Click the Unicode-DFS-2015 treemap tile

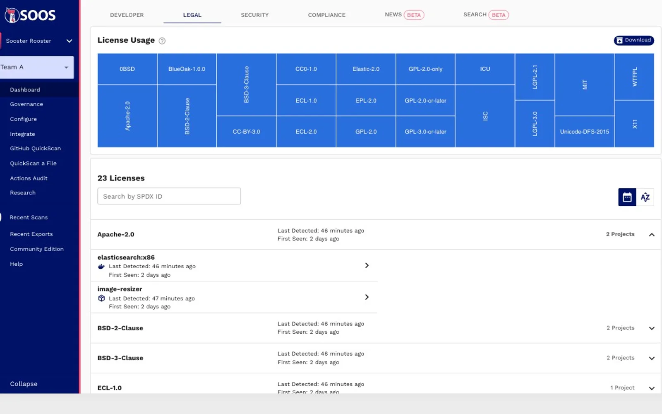(x=585, y=132)
